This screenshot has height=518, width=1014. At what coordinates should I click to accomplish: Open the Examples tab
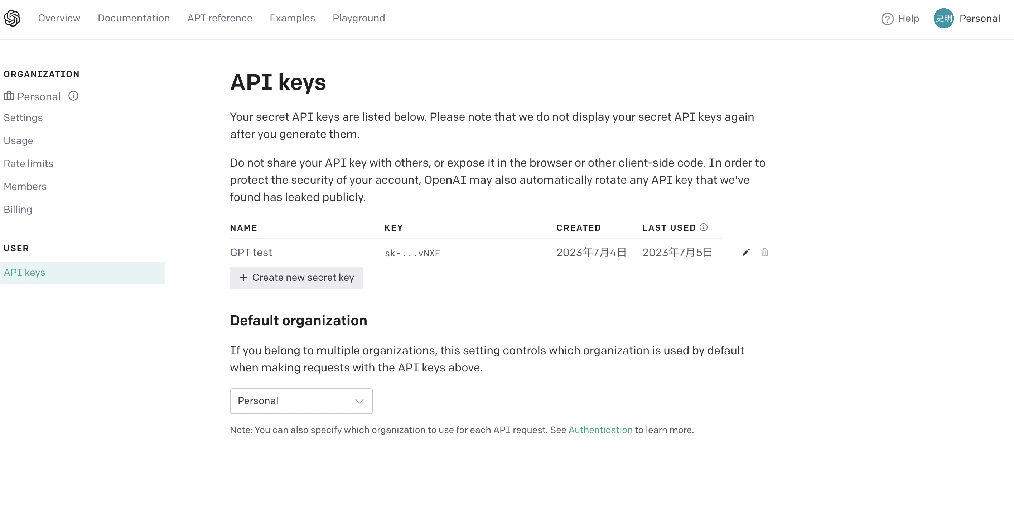292,18
